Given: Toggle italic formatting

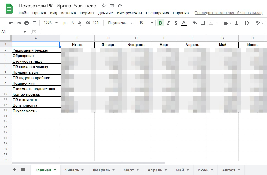Looking at the screenshot, I should (x=168, y=23).
